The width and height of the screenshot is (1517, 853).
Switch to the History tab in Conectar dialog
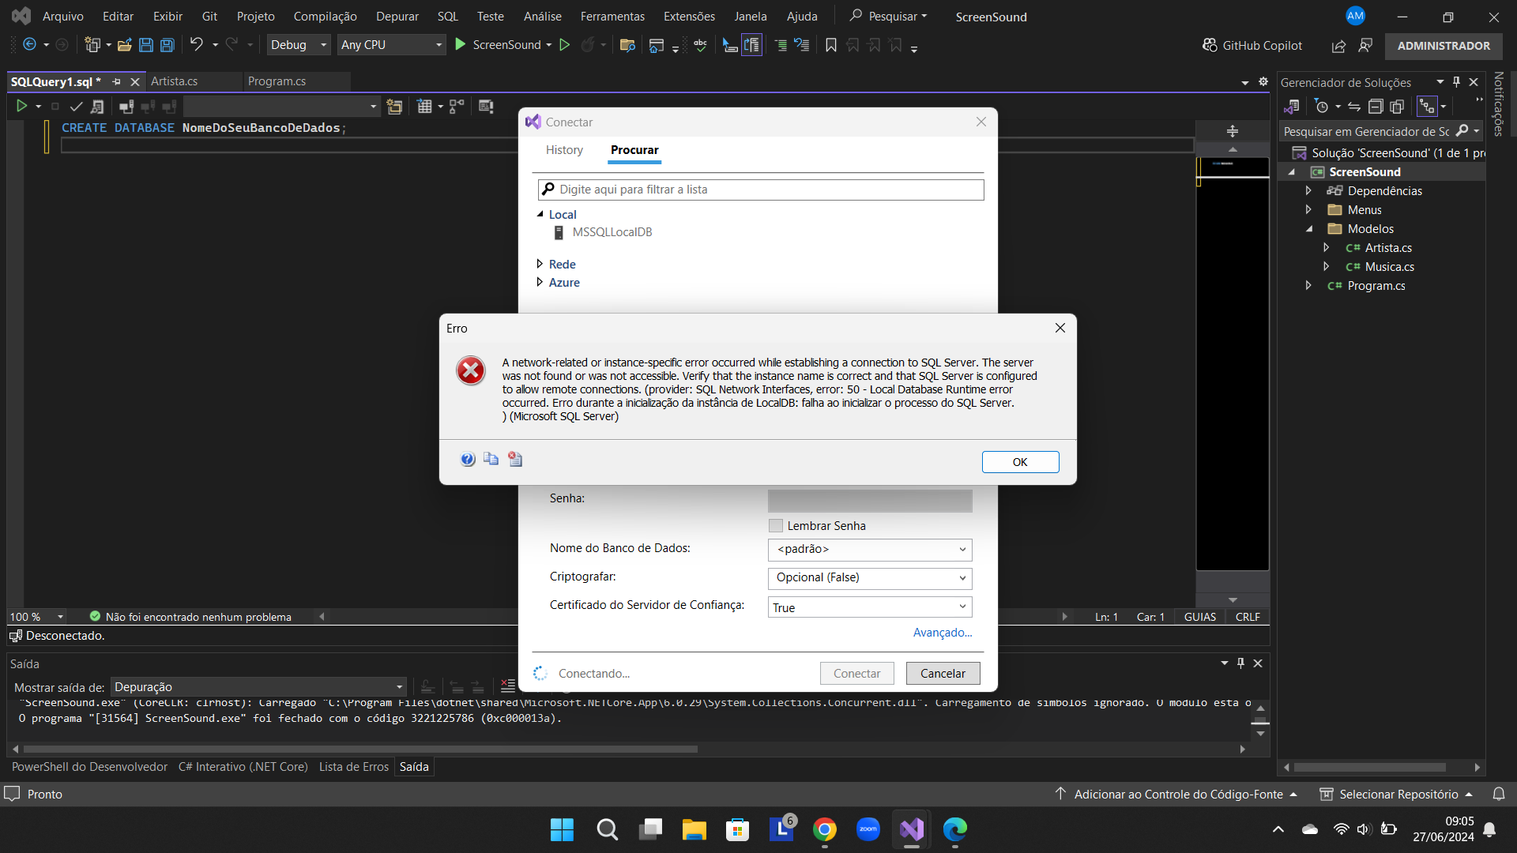(564, 150)
